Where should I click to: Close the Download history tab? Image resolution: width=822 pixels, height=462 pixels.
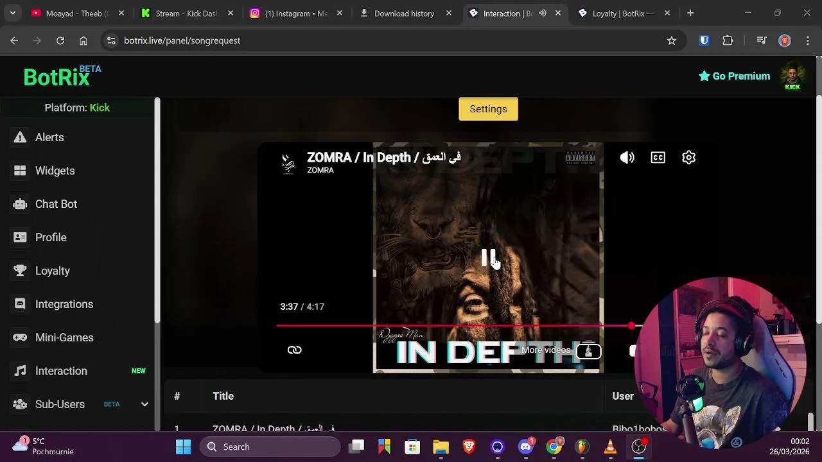pos(449,13)
